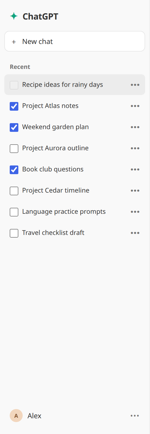Start a New chat

click(75, 41)
